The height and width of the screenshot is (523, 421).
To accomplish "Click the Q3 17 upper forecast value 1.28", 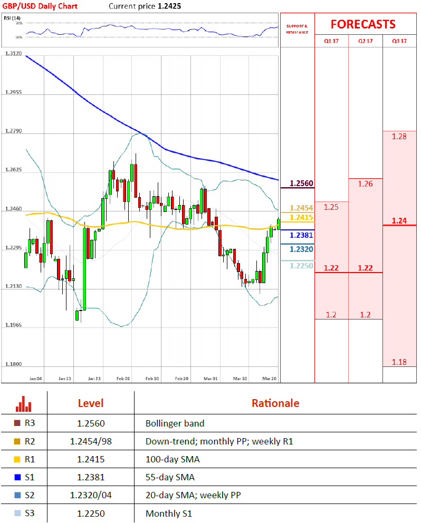I will pos(399,137).
